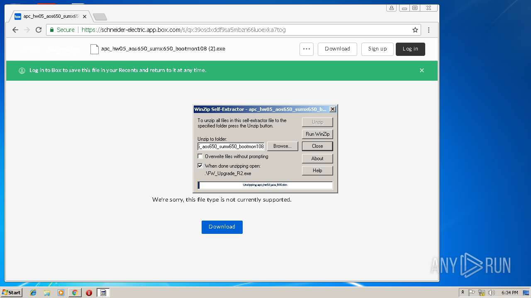
Task: Click Browse to choose unzip folder
Action: (x=283, y=146)
